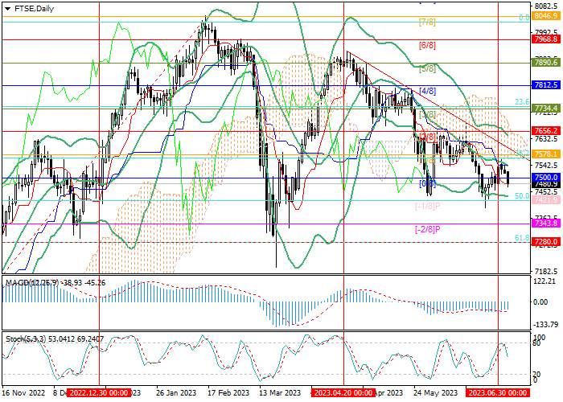
Task: Click the blue 7500.0 price label
Action: (546, 178)
